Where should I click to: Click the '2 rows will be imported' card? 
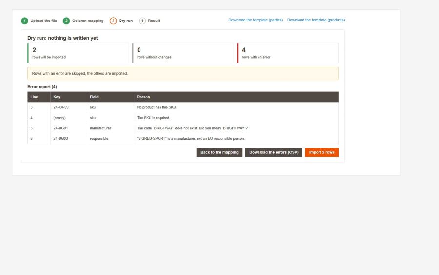(78, 53)
